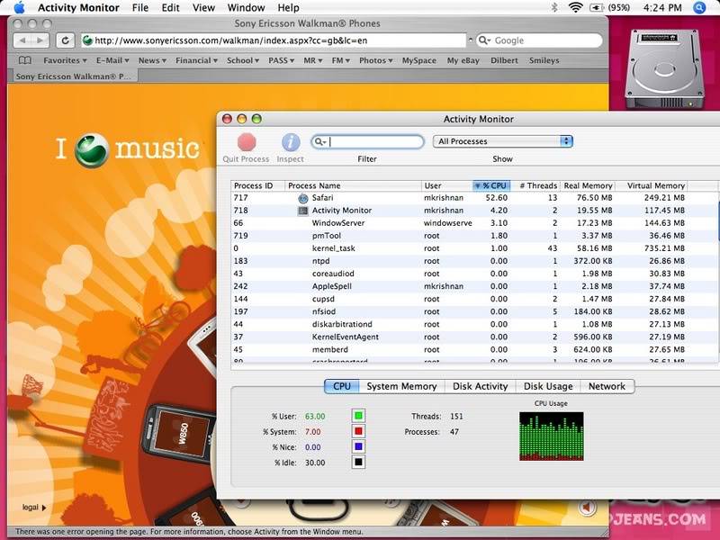The height and width of the screenshot is (540, 720).
Task: Open the All Processes show dropdown
Action: click(503, 141)
